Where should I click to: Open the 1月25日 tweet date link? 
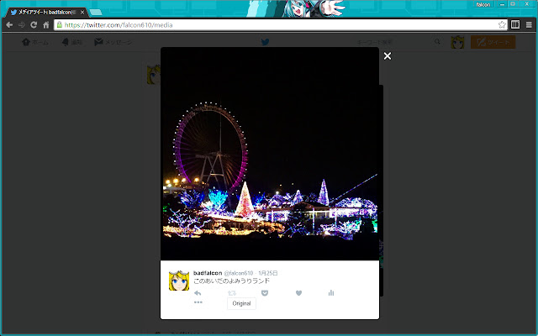point(268,273)
